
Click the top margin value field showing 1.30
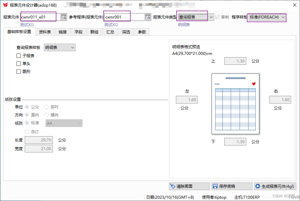[235, 61]
